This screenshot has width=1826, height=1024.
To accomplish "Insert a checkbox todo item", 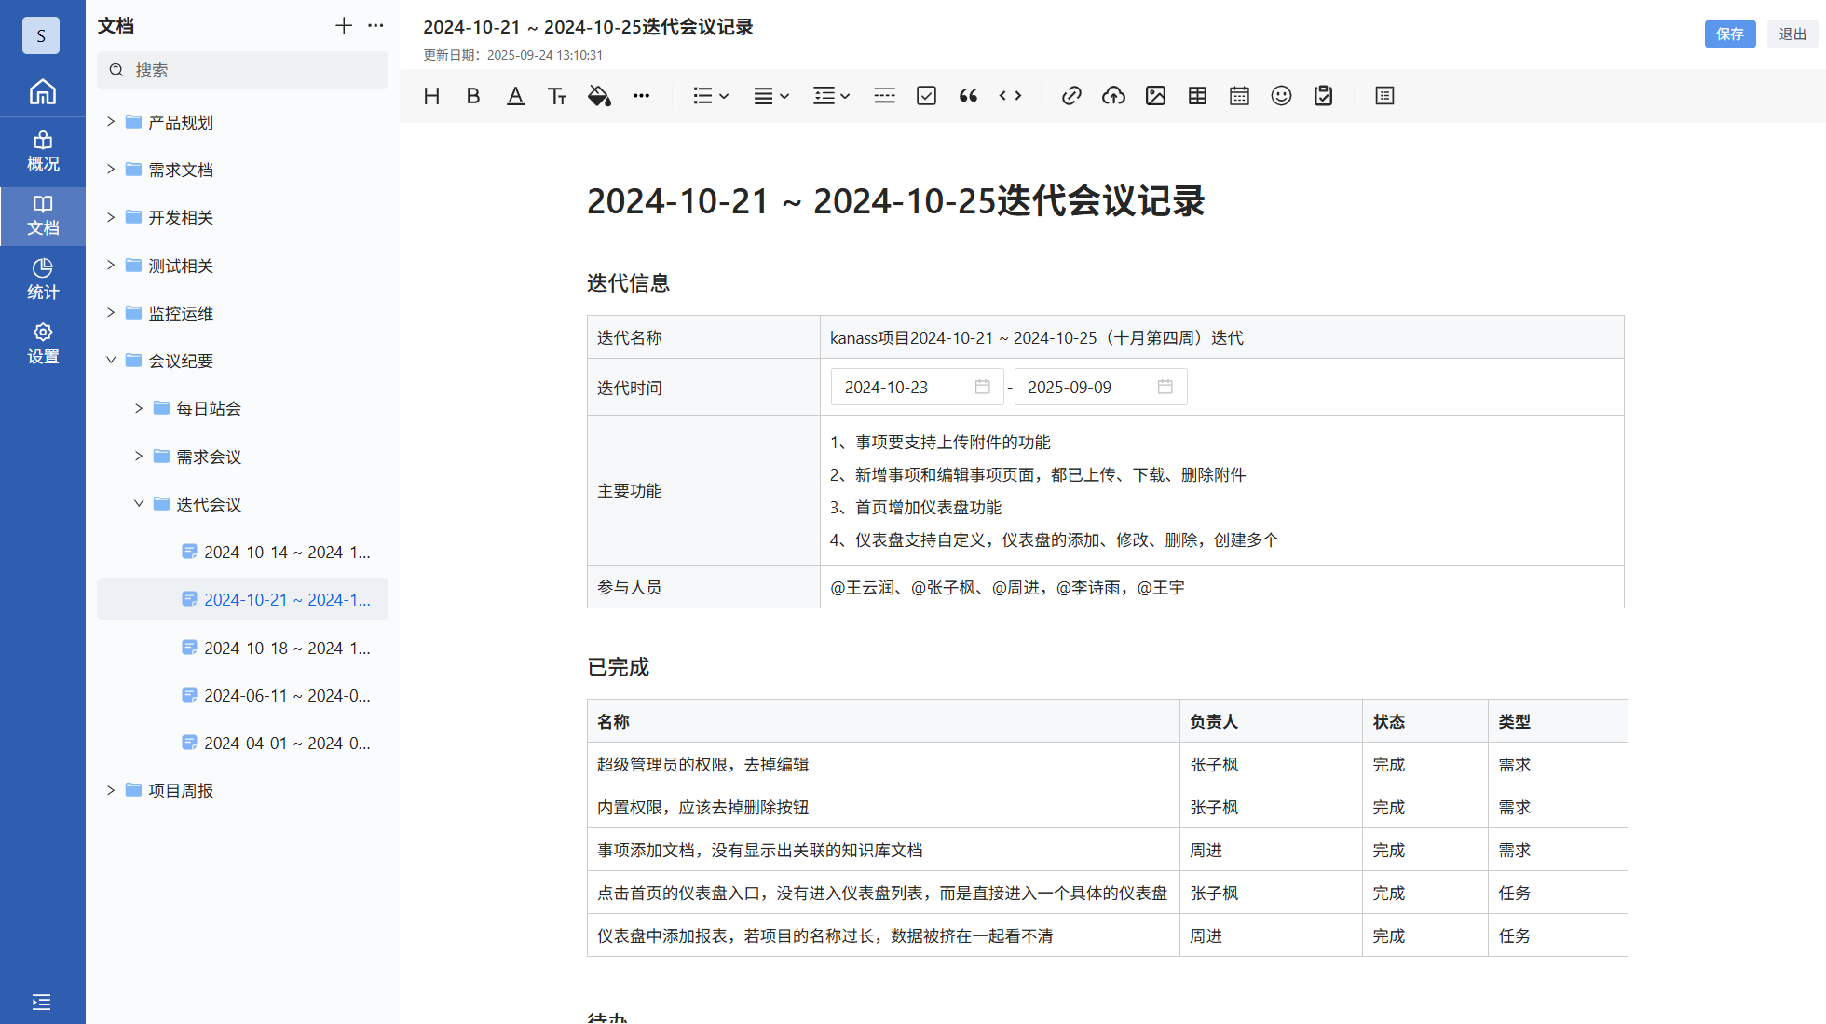I will (926, 96).
